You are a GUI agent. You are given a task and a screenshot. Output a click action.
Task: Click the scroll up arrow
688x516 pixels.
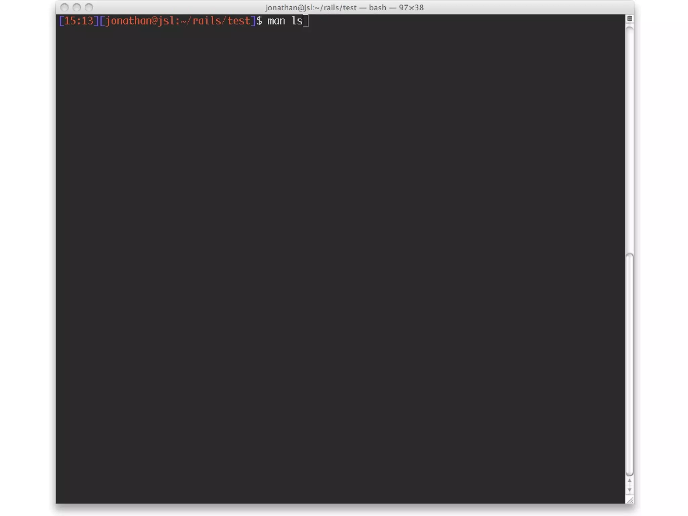point(630,481)
